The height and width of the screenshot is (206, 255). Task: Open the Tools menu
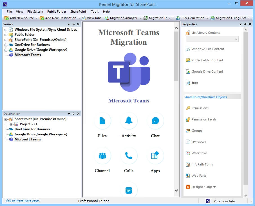pos(95,12)
